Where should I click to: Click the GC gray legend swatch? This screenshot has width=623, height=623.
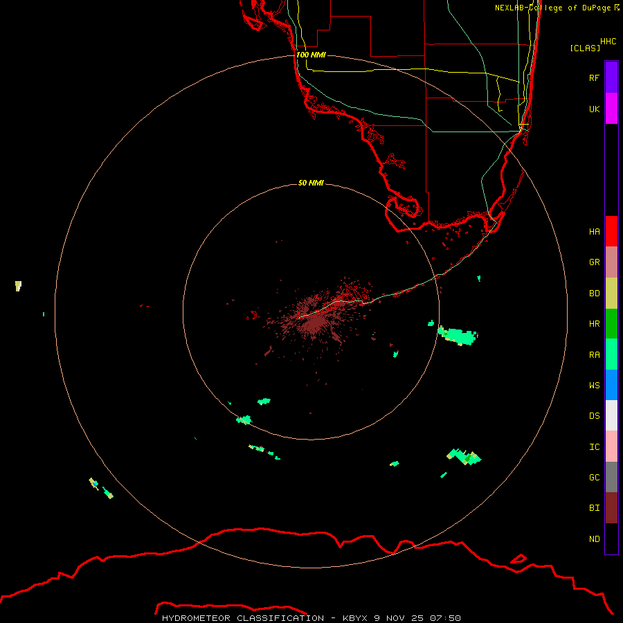611,477
